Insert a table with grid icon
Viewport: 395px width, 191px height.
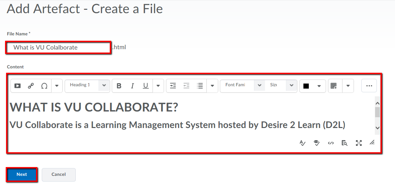(333, 86)
